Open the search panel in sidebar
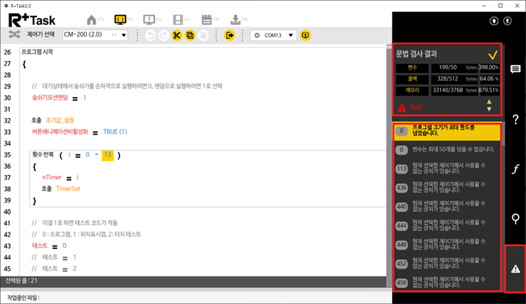This screenshot has height=304, width=526. point(515,219)
